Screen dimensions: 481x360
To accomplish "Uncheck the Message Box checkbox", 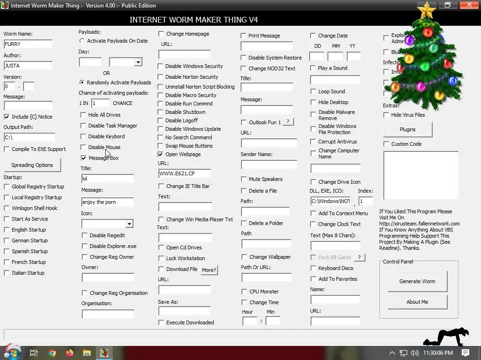I will [x=84, y=158].
